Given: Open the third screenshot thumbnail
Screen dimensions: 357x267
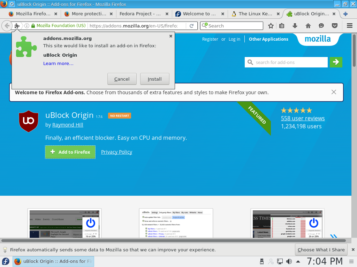Looking at the screenshot, I should point(288,223).
